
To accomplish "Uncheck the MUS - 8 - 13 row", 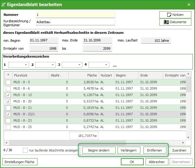I will pos(8,95).
